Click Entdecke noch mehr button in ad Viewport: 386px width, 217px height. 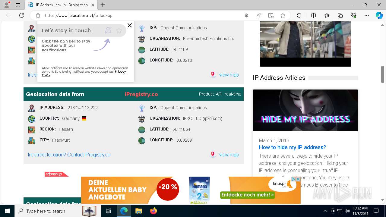coord(248,195)
